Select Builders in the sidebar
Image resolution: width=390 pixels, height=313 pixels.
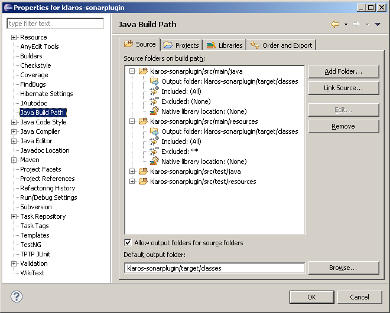click(31, 56)
